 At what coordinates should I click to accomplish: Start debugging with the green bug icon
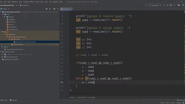(168, 5)
